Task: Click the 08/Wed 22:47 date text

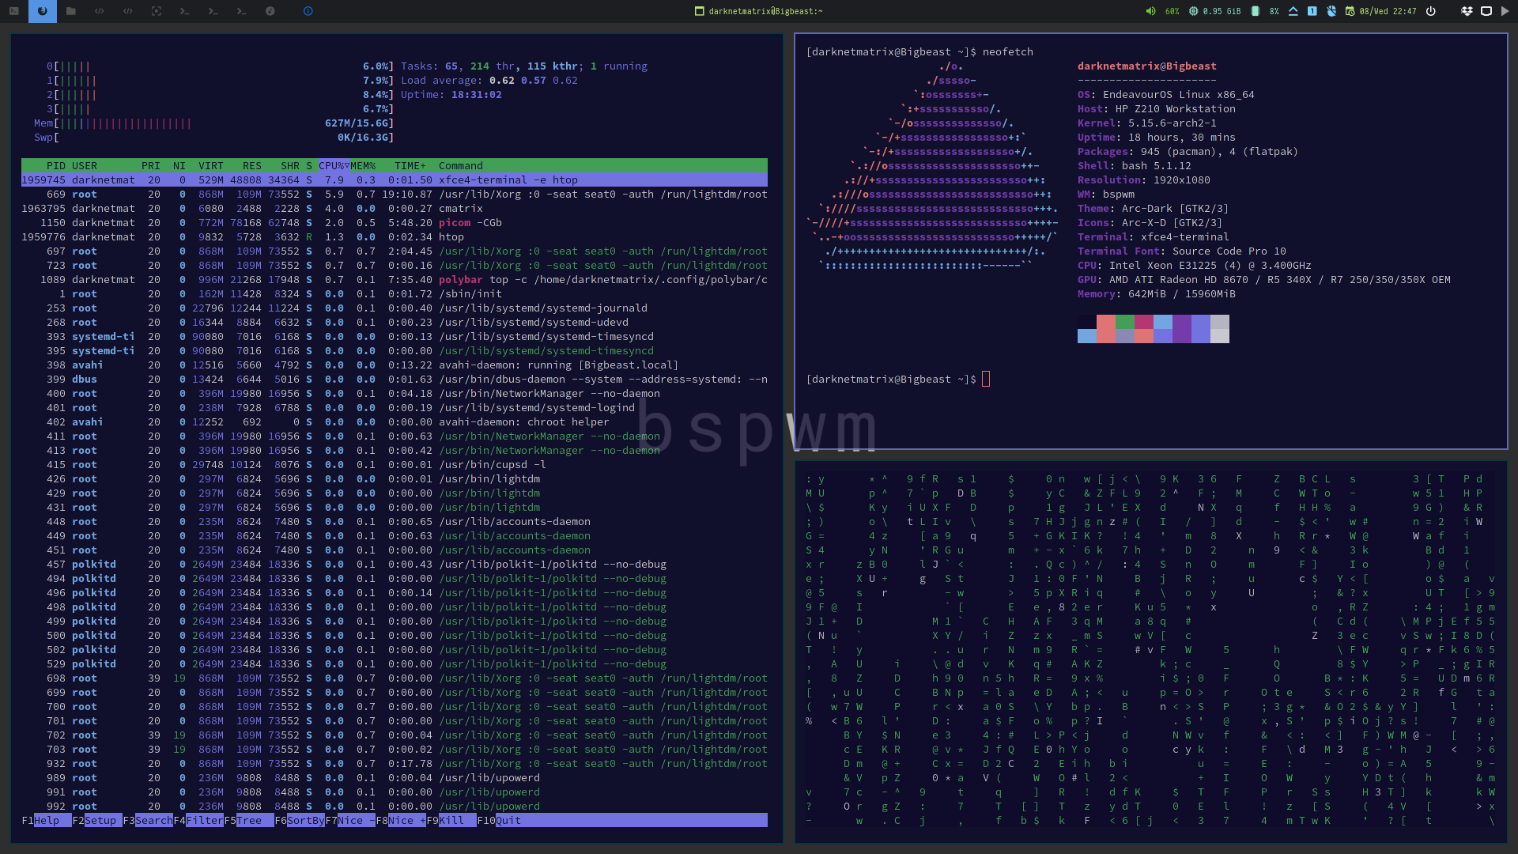Action: (1388, 11)
